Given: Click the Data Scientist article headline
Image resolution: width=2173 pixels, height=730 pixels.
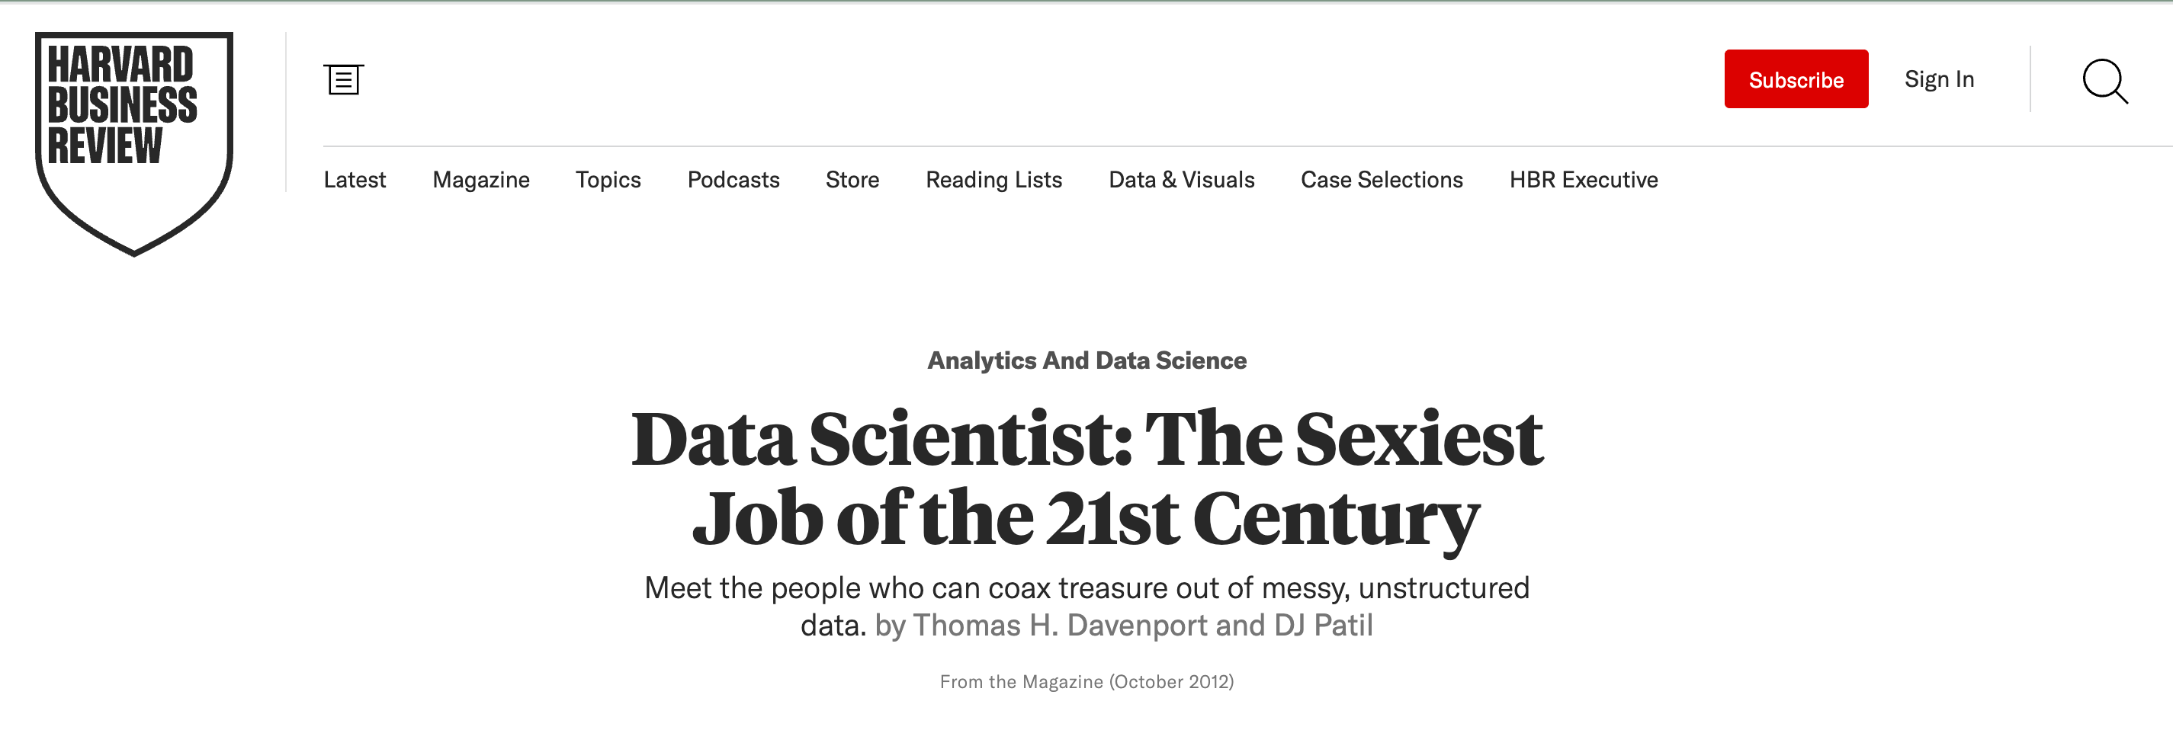Looking at the screenshot, I should click(x=1086, y=477).
